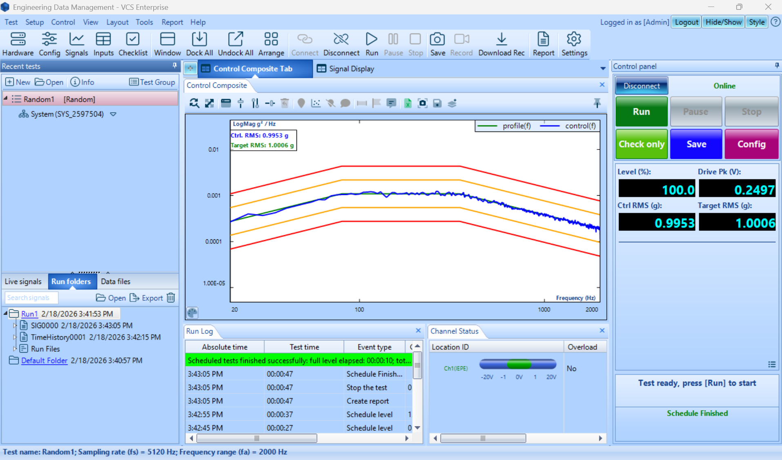Click the Disconnect toolbar icon

(x=341, y=44)
